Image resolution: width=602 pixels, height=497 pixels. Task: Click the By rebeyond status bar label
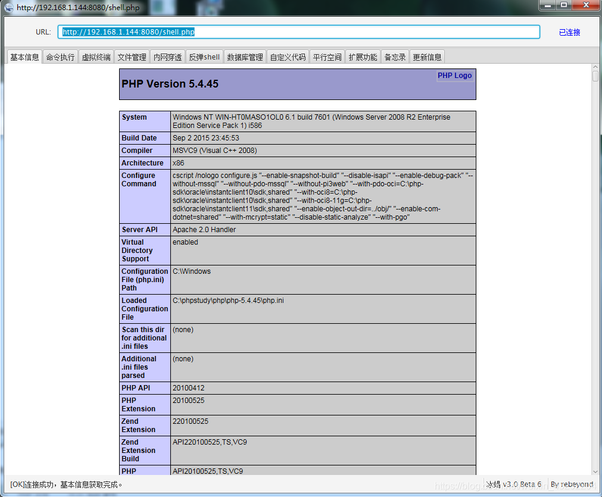pos(572,485)
